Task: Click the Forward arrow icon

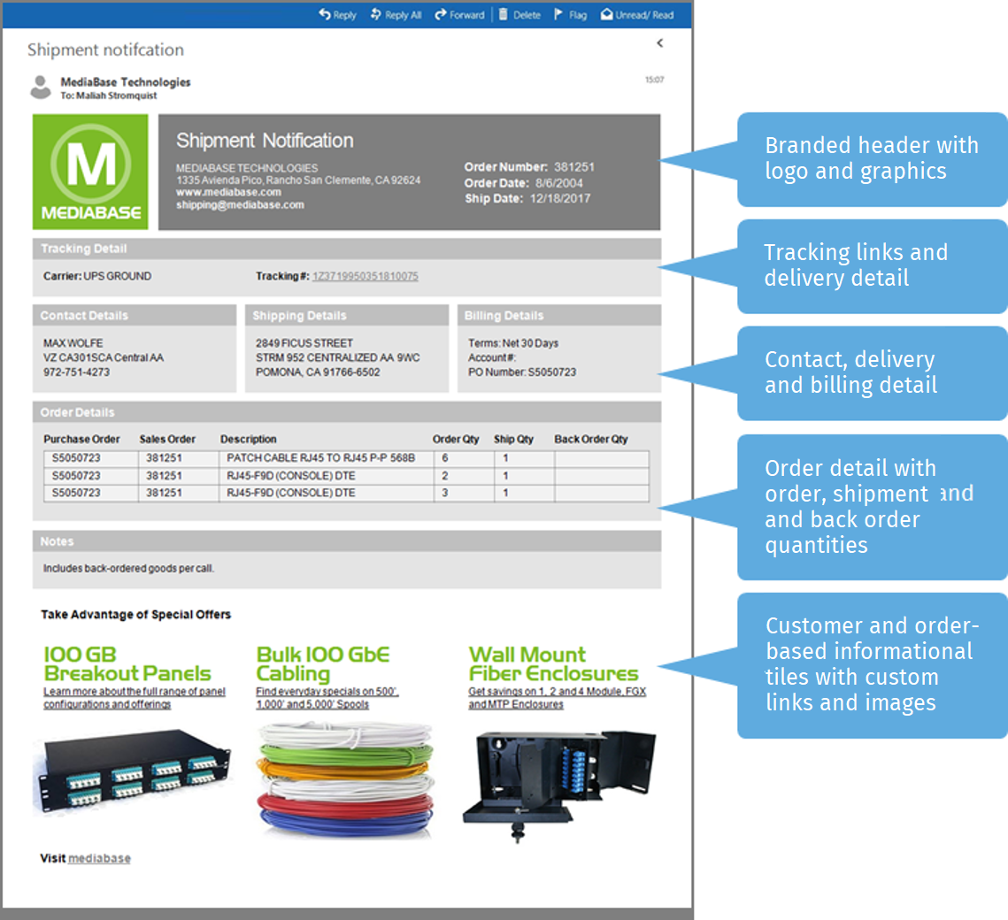Action: click(x=441, y=14)
